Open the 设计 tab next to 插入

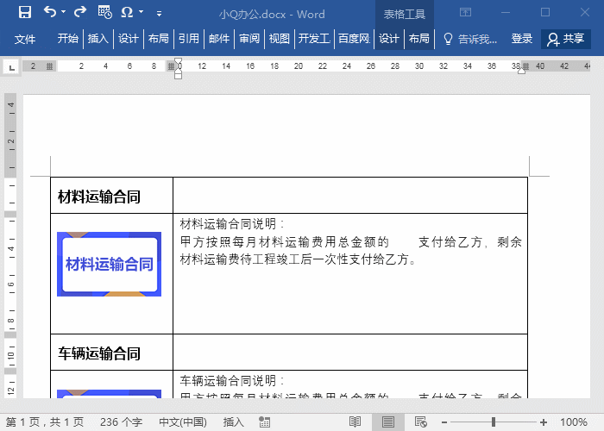pos(129,39)
